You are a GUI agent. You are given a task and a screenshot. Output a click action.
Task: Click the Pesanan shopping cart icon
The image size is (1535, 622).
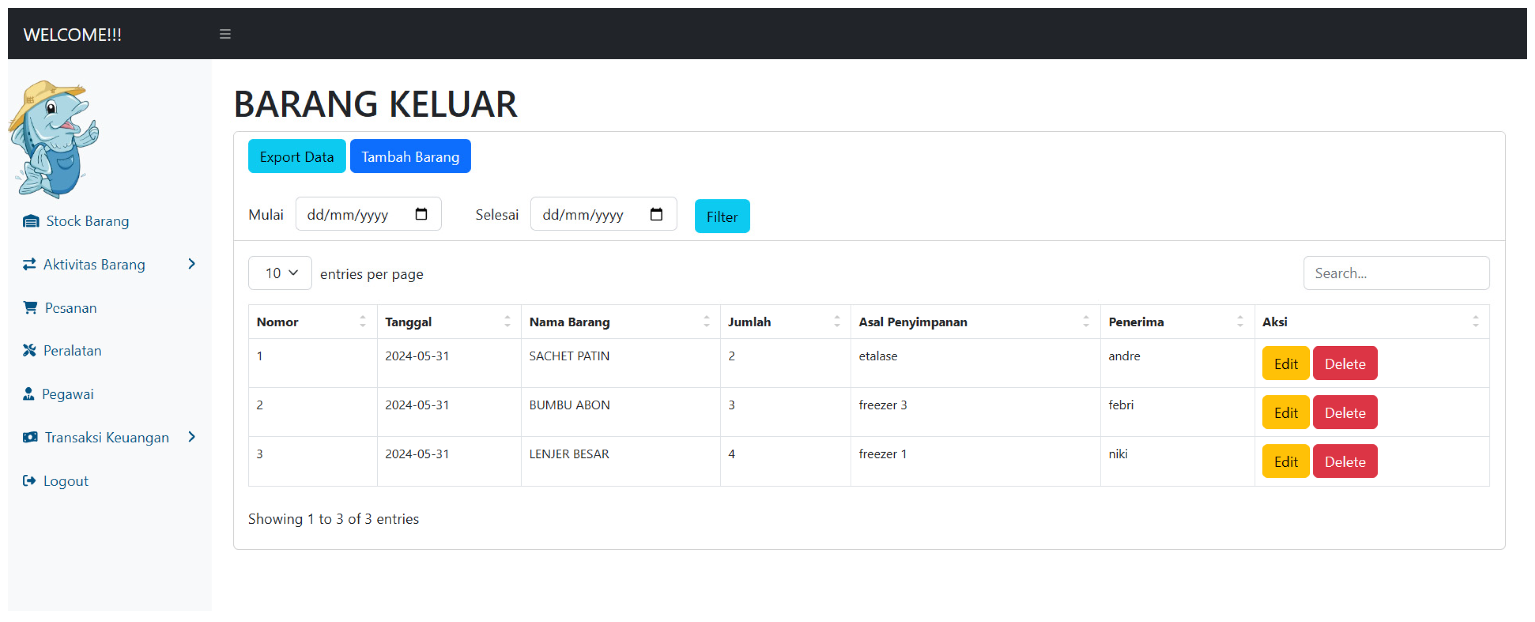tap(30, 307)
